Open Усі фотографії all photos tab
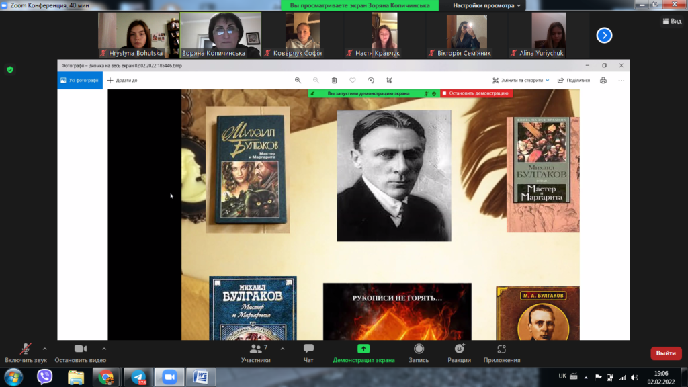This screenshot has height=387, width=688. 80,81
